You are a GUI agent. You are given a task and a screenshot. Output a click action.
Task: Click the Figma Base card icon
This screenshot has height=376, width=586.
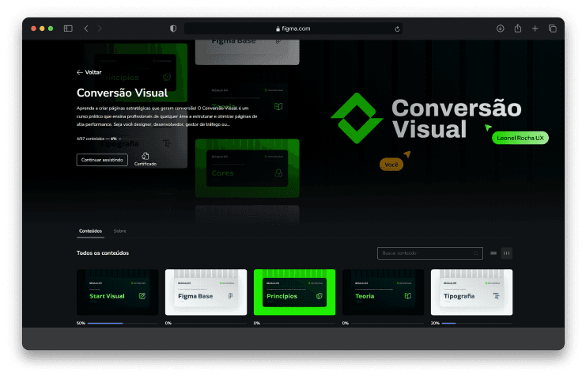(231, 296)
